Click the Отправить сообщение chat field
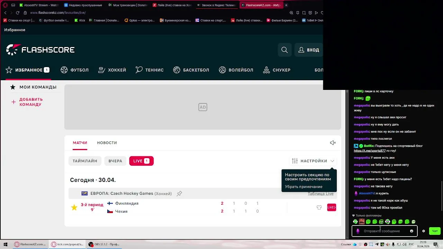This screenshot has width=443, height=249. click(385, 231)
